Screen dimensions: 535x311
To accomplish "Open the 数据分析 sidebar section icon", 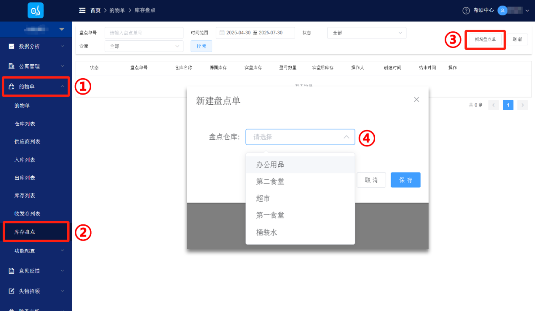I will point(12,46).
